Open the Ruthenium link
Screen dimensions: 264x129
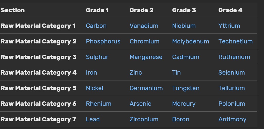(234, 57)
